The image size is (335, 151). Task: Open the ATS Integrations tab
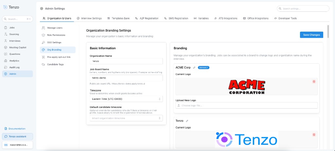[226, 18]
